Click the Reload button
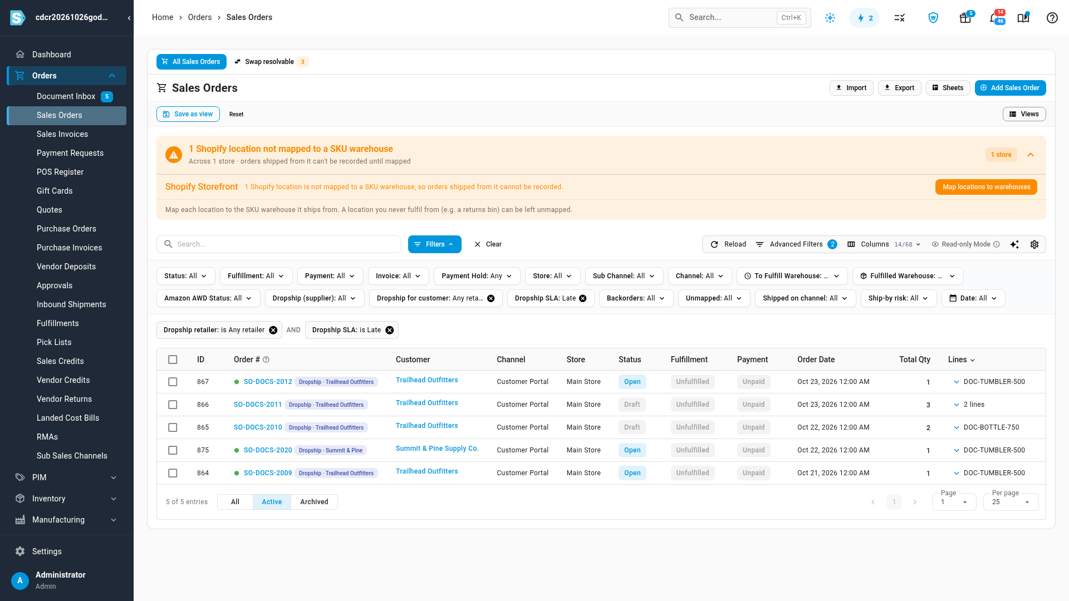Viewport: 1069px width, 601px height. pyautogui.click(x=728, y=244)
